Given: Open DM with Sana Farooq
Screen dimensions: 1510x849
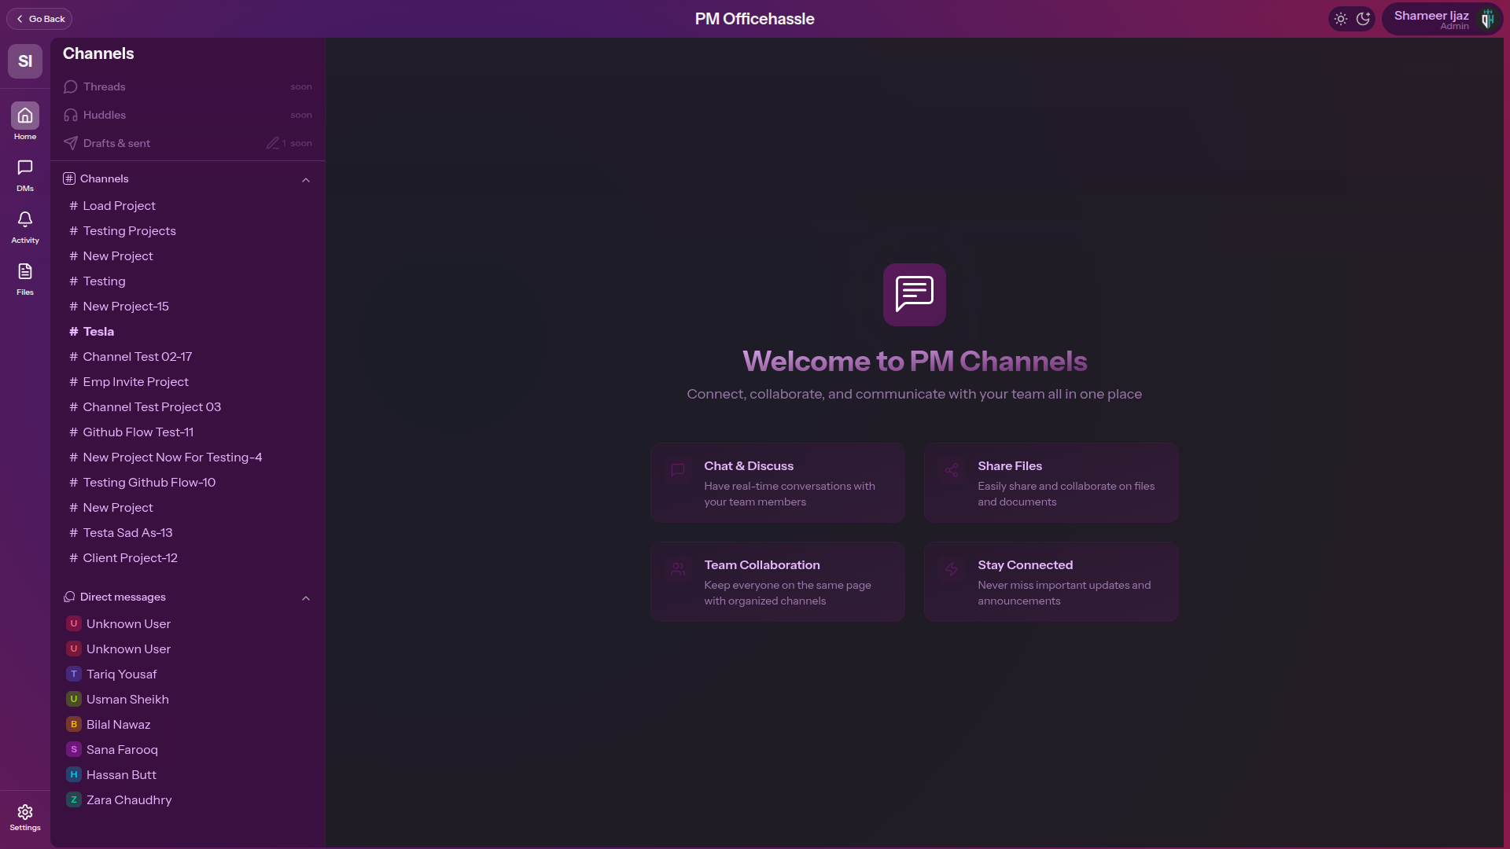Looking at the screenshot, I should (x=187, y=750).
